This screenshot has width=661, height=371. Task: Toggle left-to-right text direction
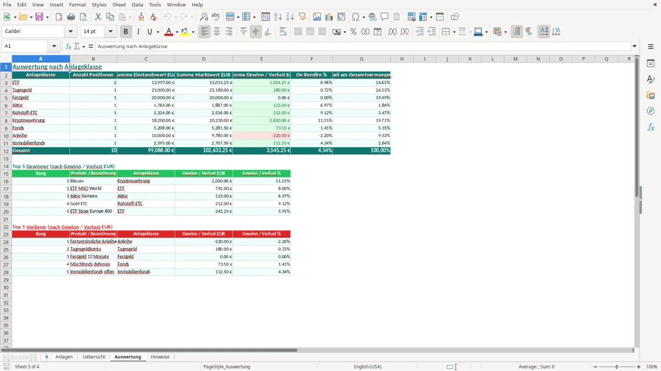tap(517, 32)
